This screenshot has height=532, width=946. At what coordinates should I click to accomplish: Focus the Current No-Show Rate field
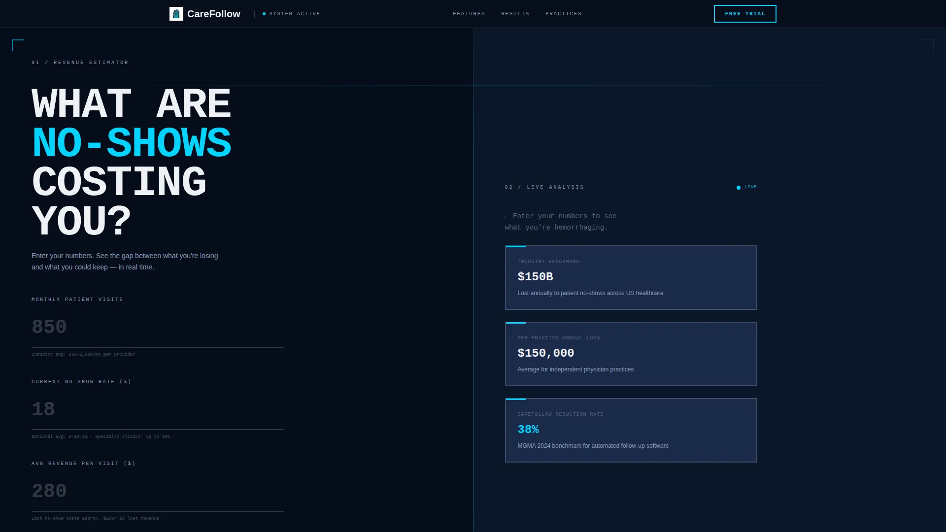(x=158, y=410)
